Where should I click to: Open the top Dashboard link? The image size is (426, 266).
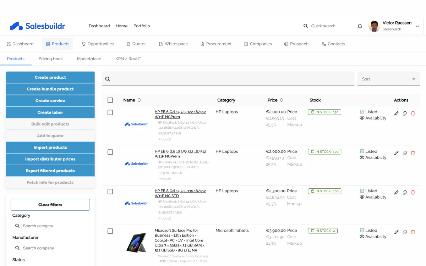click(99, 26)
